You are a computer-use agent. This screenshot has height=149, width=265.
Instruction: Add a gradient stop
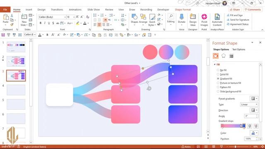coord(250,126)
